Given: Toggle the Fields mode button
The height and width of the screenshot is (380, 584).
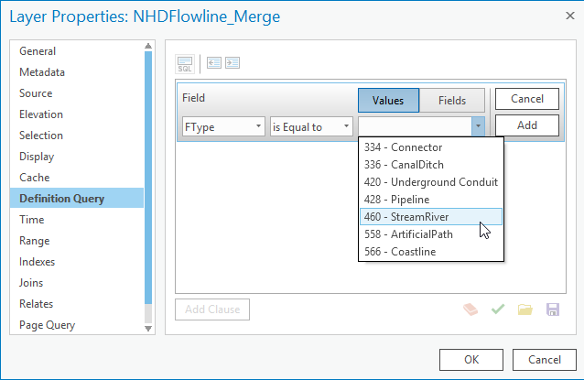Looking at the screenshot, I should (x=452, y=100).
